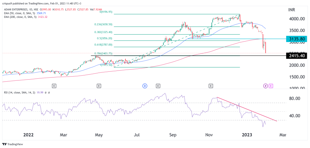Click the purple lightning event icon
The width and height of the screenshot is (310, 148).
265,86
